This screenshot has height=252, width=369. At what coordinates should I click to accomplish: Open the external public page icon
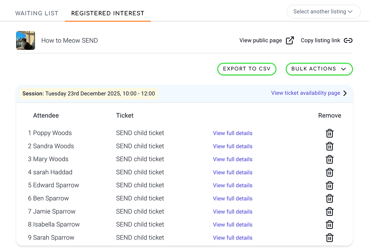click(x=290, y=40)
